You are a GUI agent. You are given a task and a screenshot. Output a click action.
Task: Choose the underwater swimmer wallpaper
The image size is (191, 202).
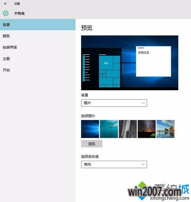(x=109, y=129)
